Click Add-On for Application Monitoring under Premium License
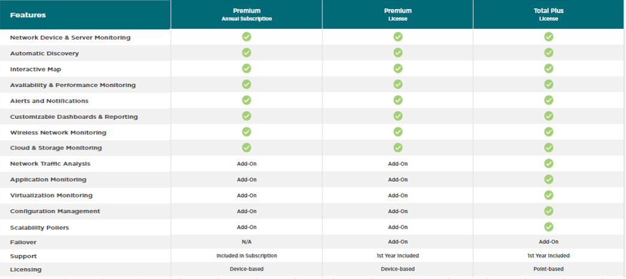This screenshot has height=279, width=626. pos(398,179)
